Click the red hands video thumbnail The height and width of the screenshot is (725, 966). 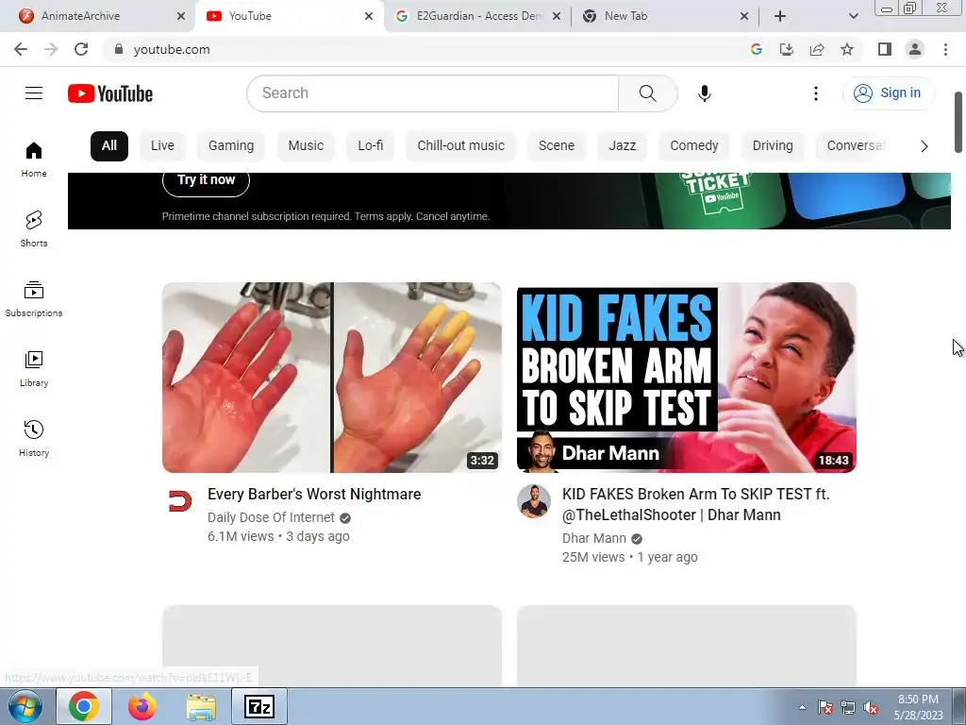(332, 378)
